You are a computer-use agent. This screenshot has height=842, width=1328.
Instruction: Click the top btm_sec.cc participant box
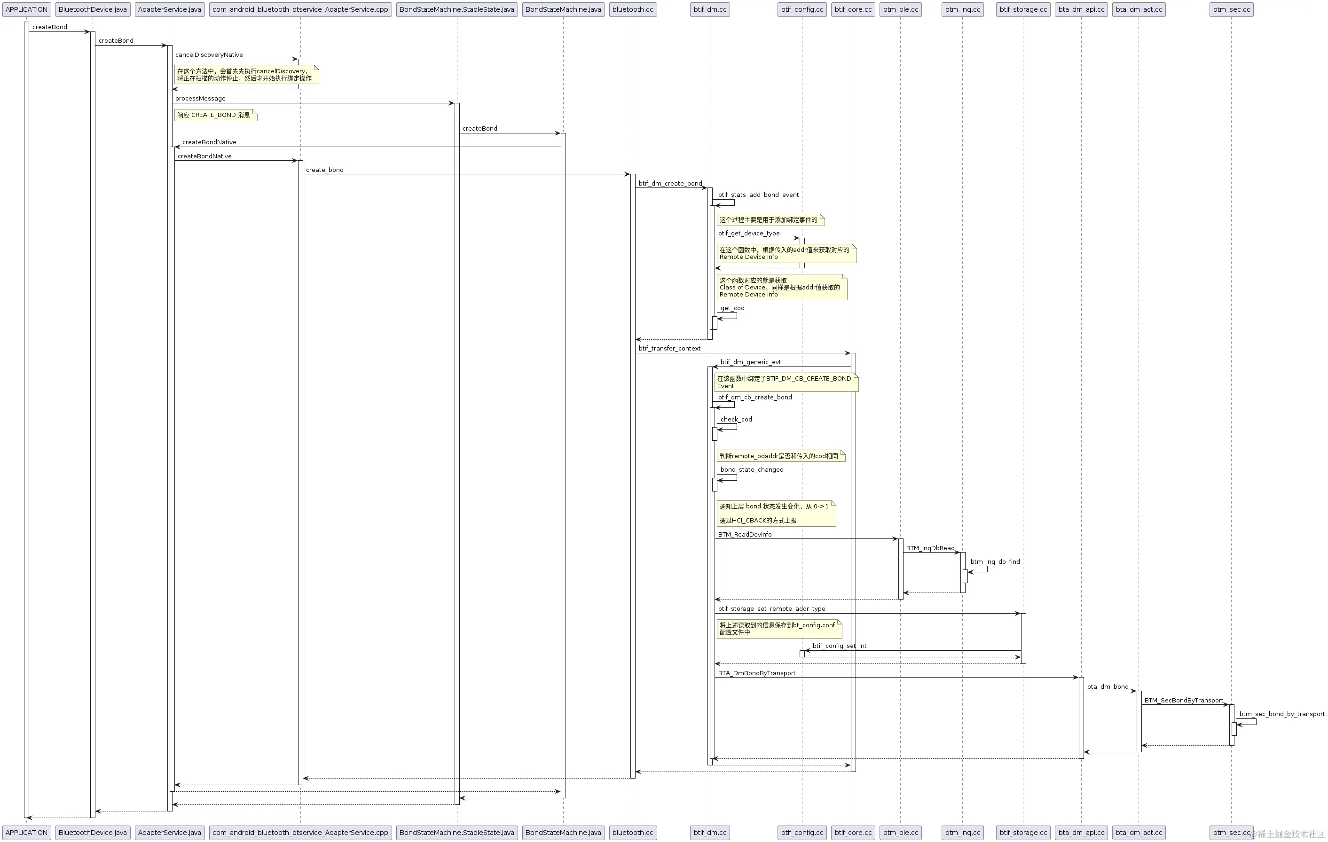[1231, 9]
